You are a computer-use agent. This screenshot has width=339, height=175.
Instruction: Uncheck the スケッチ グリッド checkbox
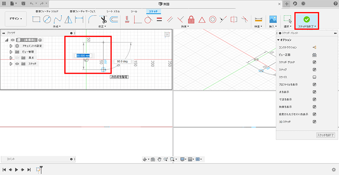(314, 62)
